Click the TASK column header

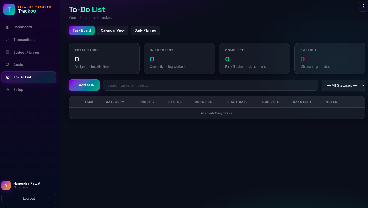coord(89,102)
